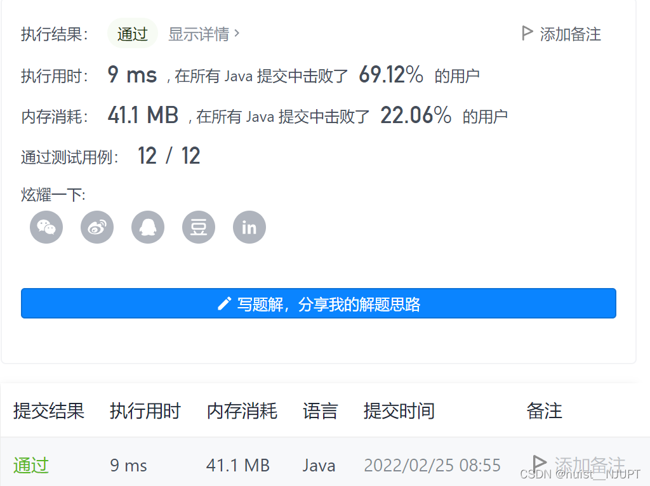Image resolution: width=650 pixels, height=486 pixels.
Task: Share result via the QQ icon
Action: [147, 227]
